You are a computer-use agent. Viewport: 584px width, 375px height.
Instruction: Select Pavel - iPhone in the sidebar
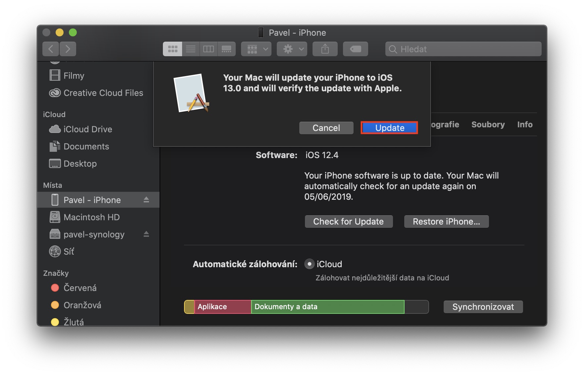(99, 200)
